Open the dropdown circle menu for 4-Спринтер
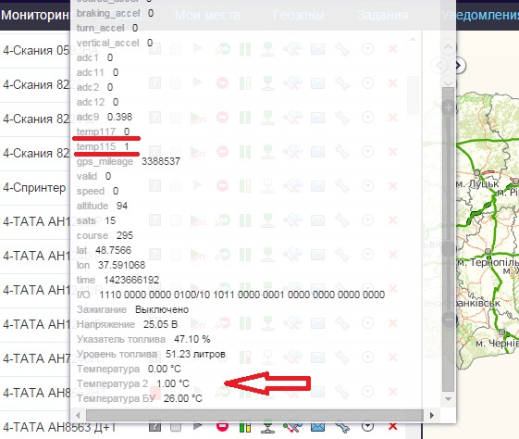The height and width of the screenshot is (439, 519). point(367,185)
